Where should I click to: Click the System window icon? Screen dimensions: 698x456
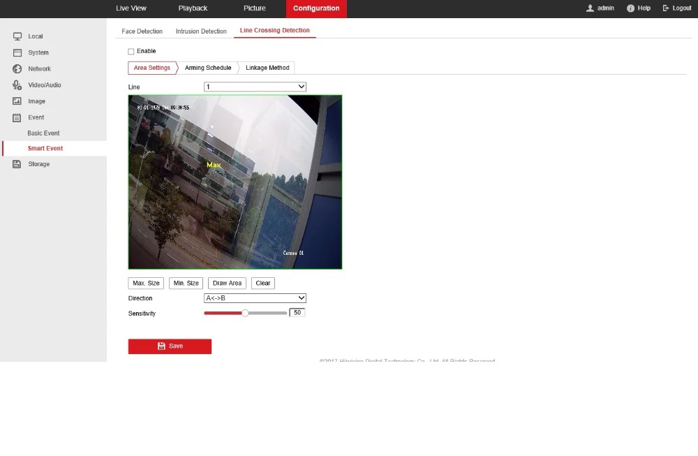point(17,52)
